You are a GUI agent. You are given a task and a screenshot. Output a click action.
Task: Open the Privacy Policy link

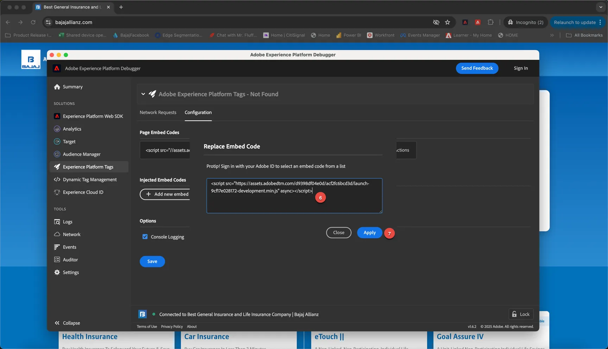(x=172, y=326)
